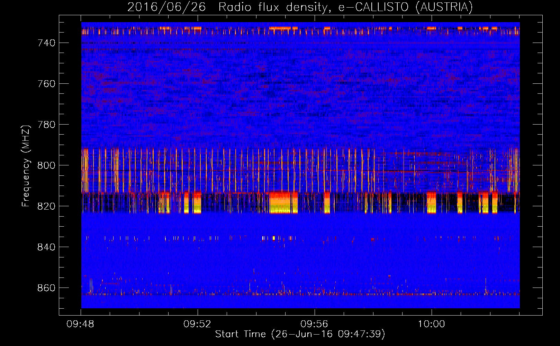This screenshot has width=560, height=346.
Task: Click the 'Frequency (MHZ)' axis label
Action: point(26,166)
